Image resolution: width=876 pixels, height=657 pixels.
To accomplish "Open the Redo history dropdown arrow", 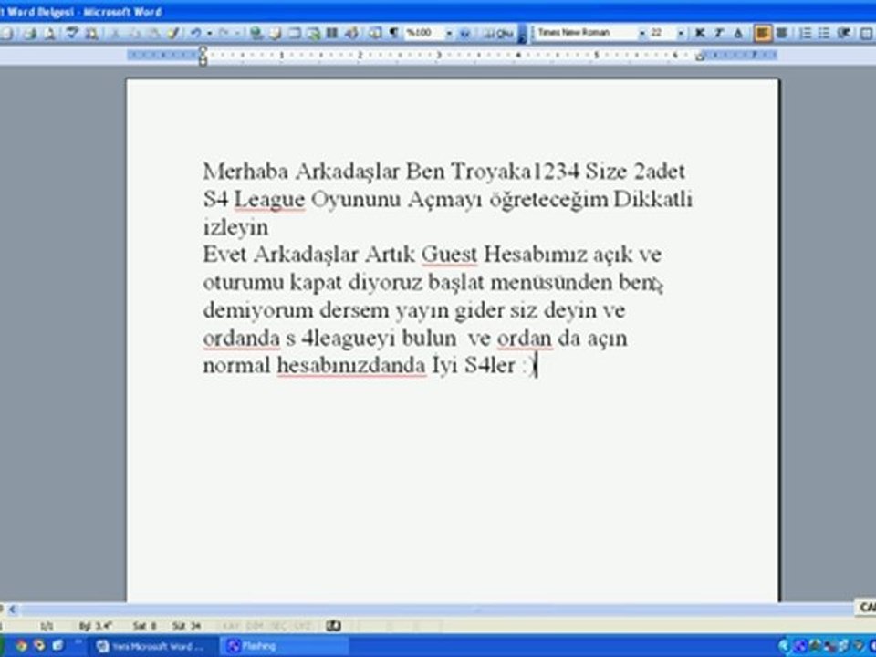I will tap(237, 34).
